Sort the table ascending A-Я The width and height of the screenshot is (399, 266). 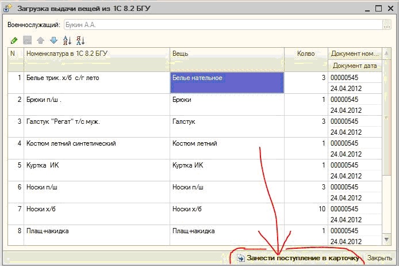[x=67, y=40]
